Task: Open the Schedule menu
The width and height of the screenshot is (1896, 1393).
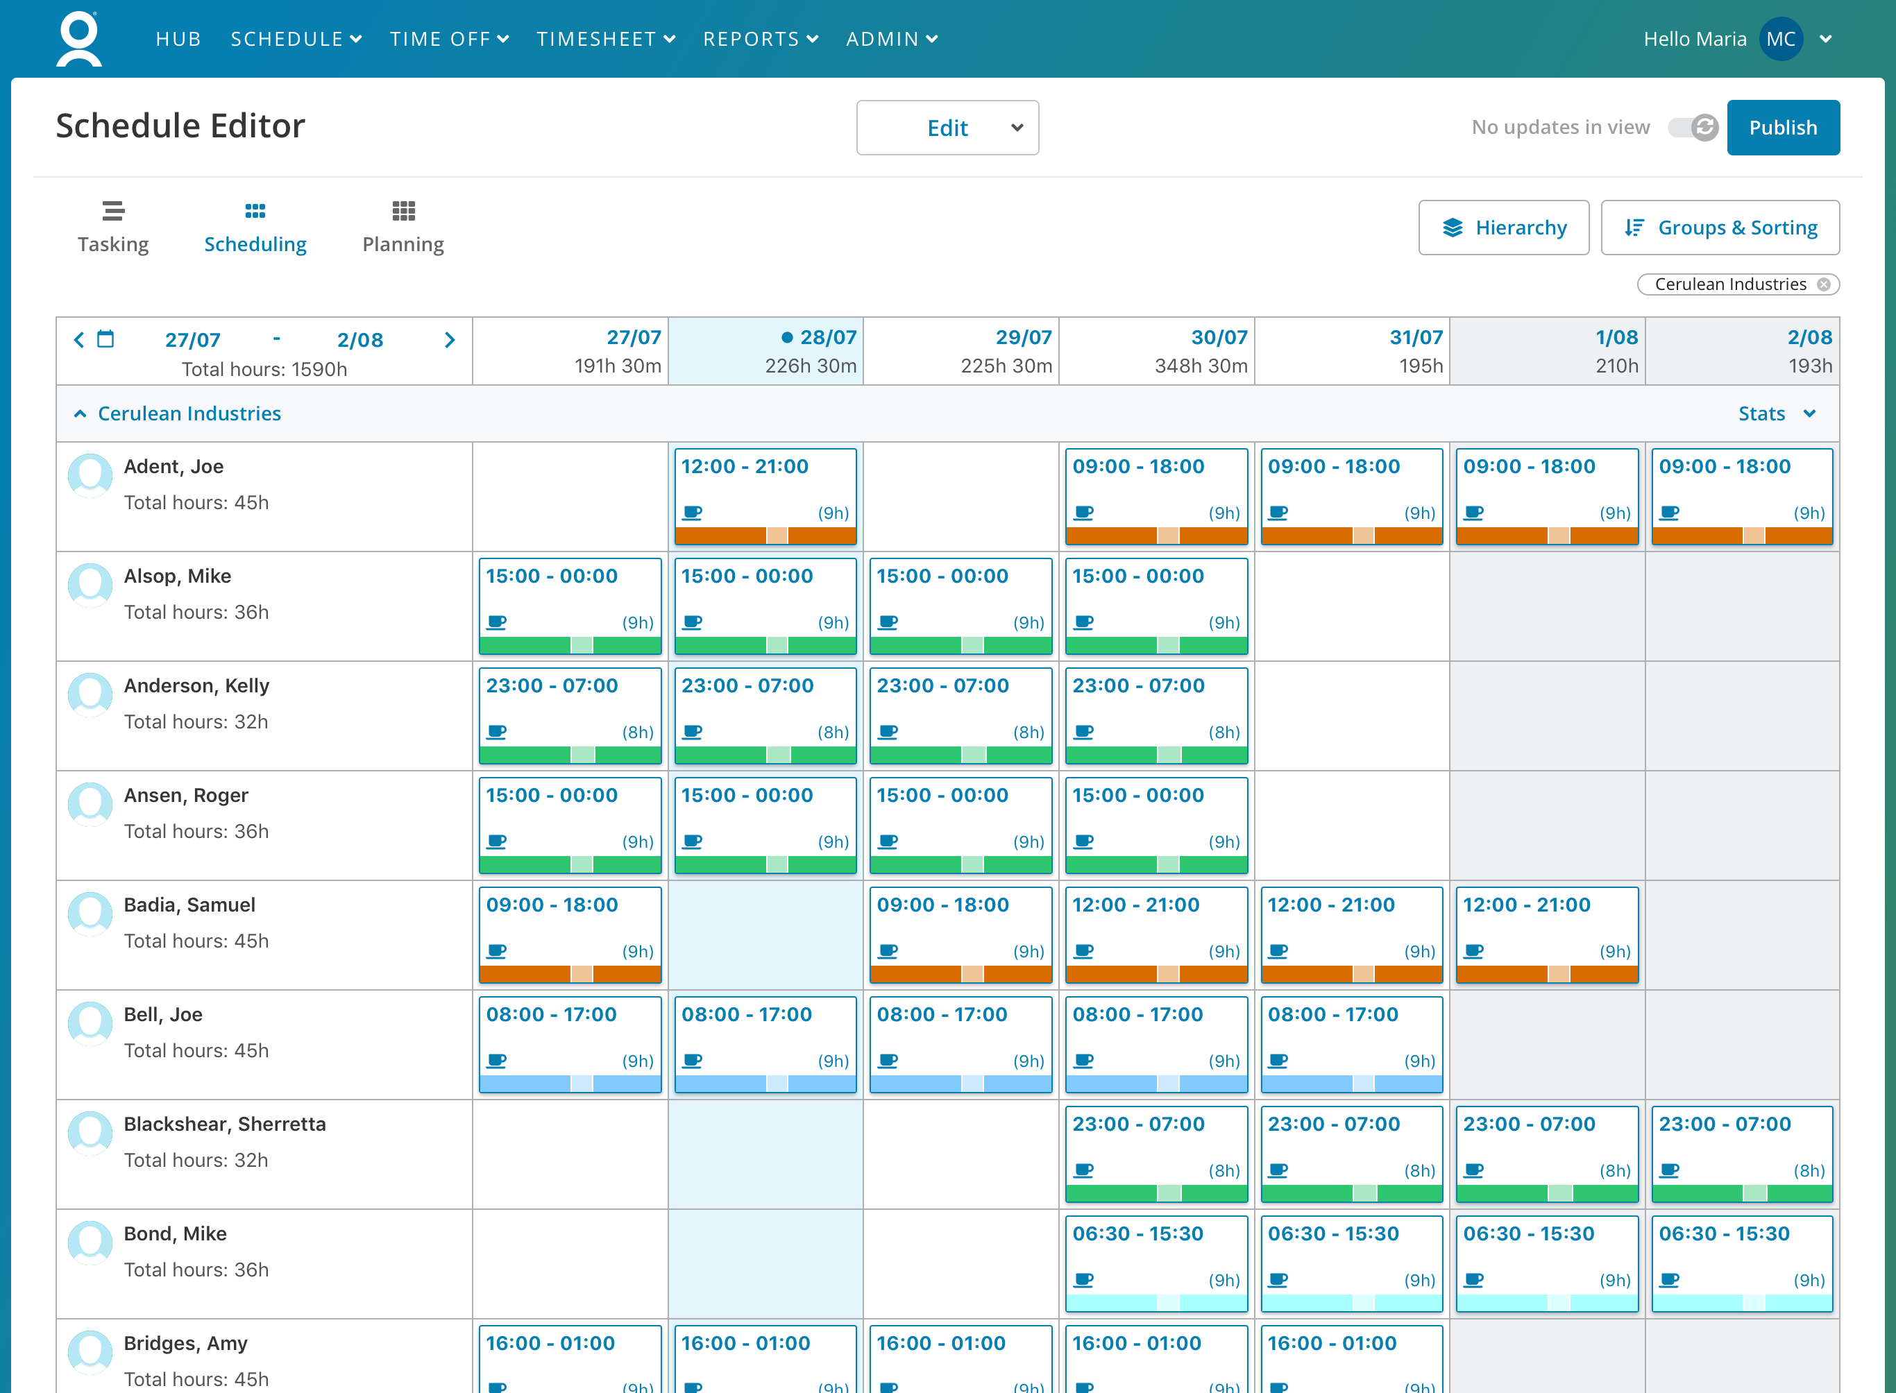Action: click(x=296, y=39)
